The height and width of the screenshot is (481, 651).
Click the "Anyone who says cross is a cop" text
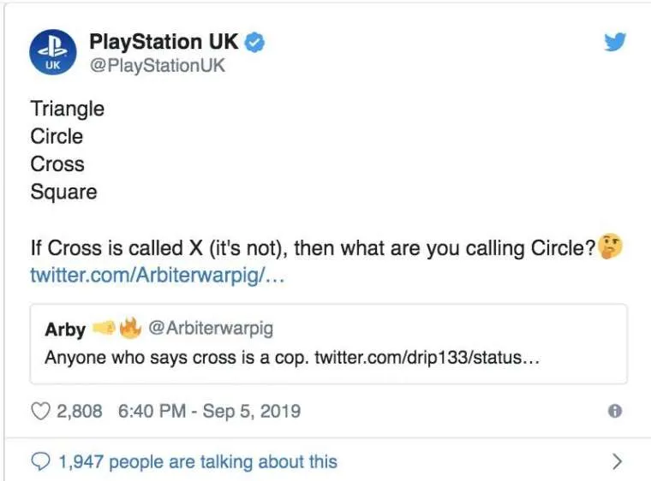pyautogui.click(x=176, y=356)
